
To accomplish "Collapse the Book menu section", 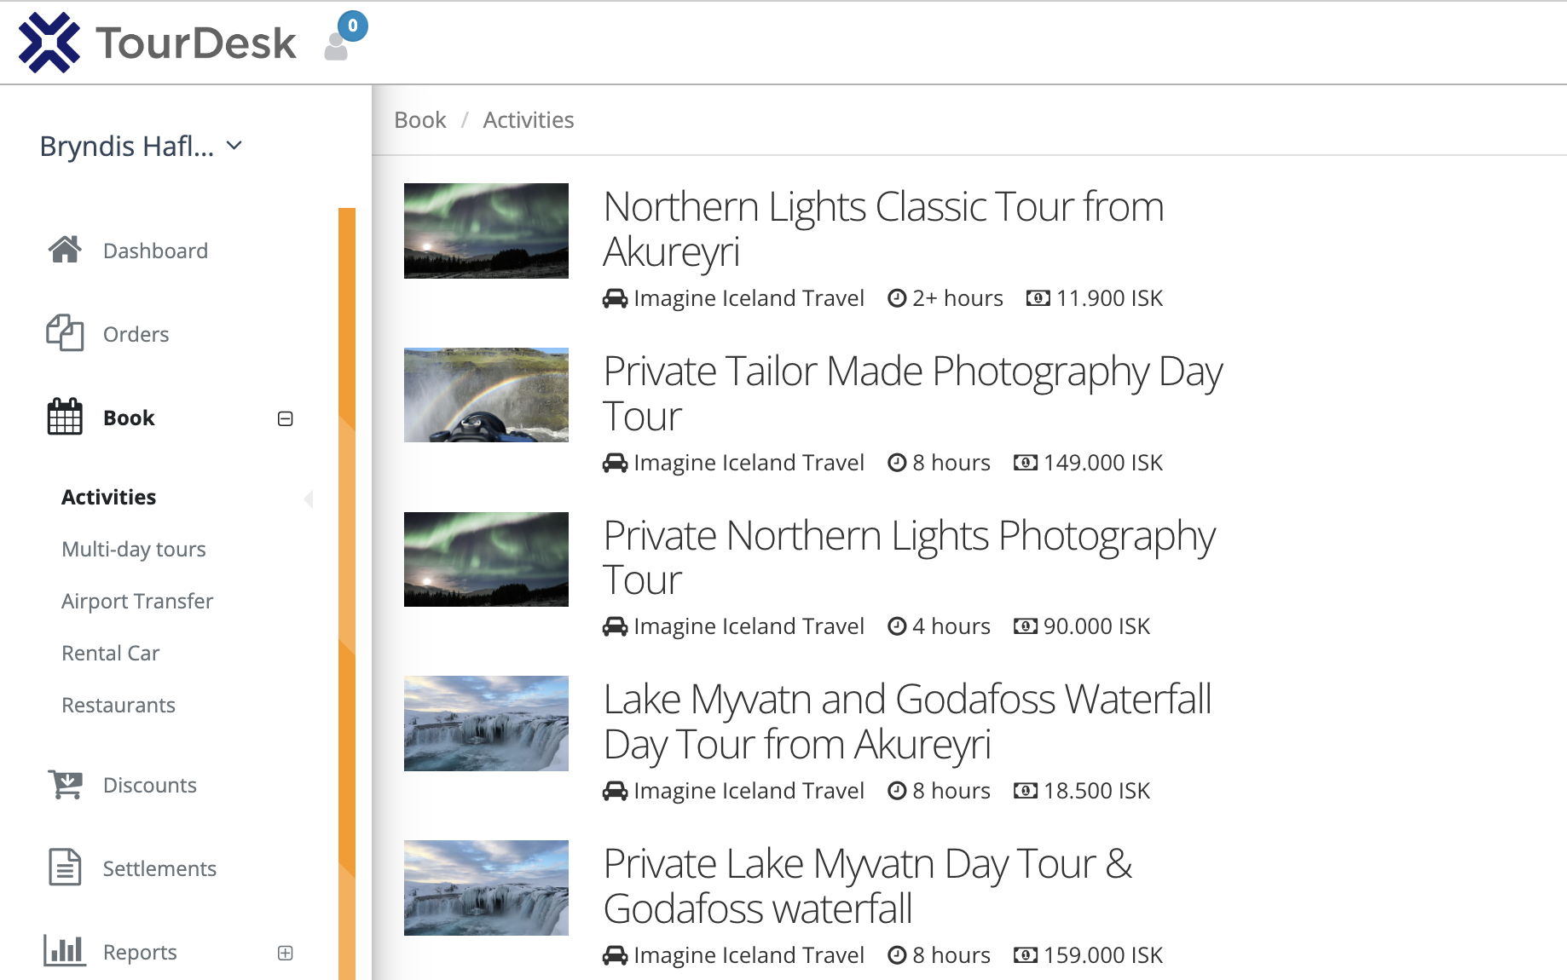I will pyautogui.click(x=286, y=418).
